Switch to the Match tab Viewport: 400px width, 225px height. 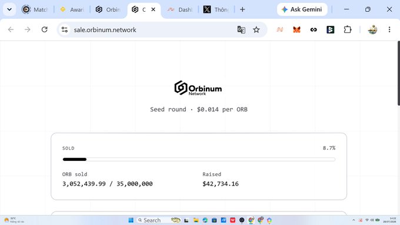coord(35,9)
